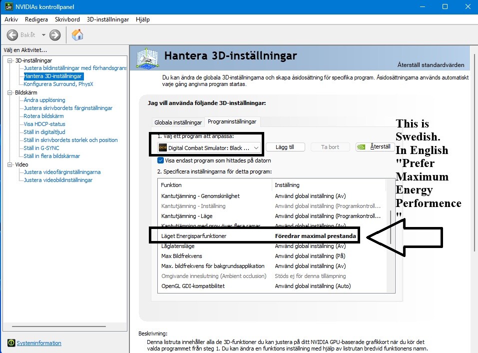Click Låglatensläge setting row

272,246
